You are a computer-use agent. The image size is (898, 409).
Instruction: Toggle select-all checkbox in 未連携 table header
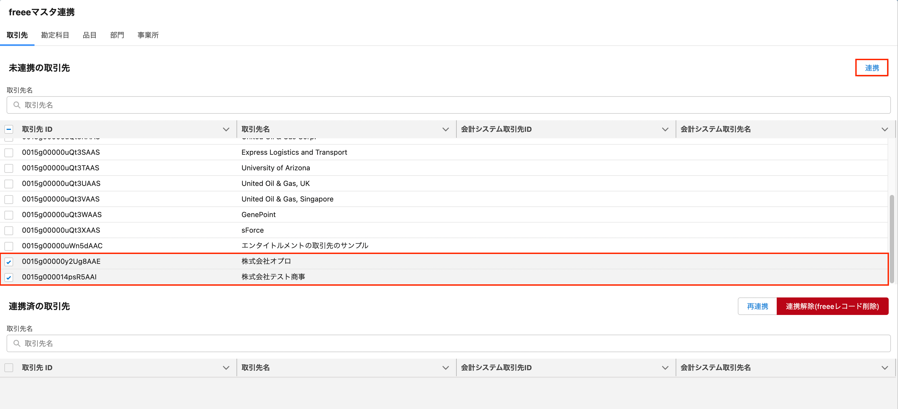tap(9, 130)
